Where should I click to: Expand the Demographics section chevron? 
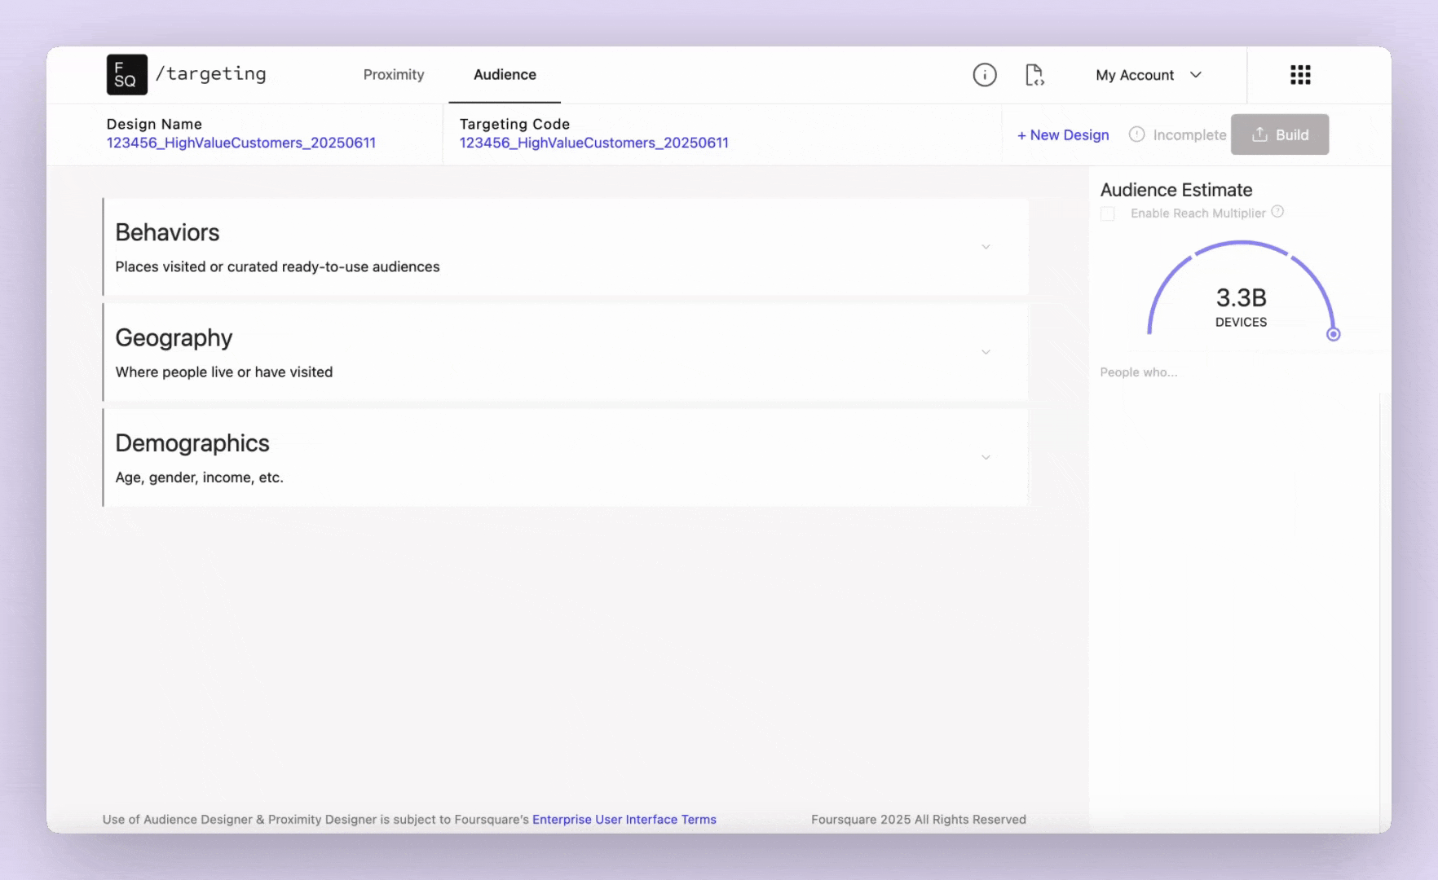tap(986, 457)
